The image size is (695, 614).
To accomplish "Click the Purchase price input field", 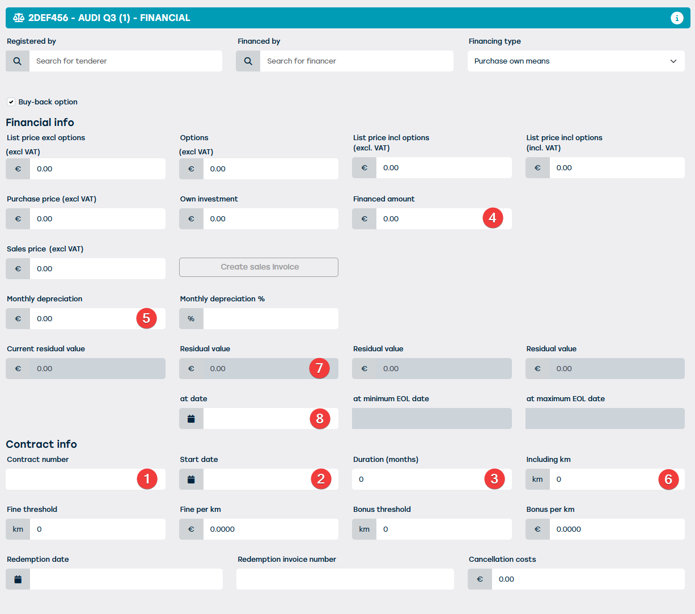I will 98,219.
